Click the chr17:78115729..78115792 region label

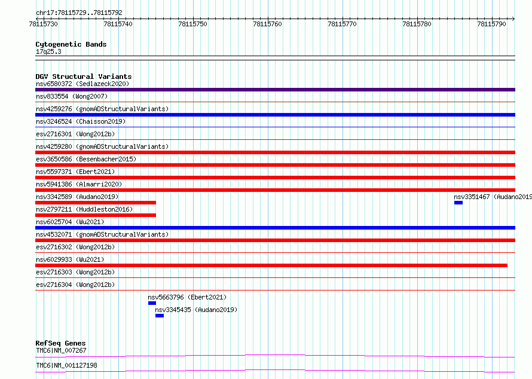(x=79, y=13)
